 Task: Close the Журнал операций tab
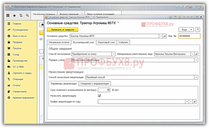tap(82, 13)
